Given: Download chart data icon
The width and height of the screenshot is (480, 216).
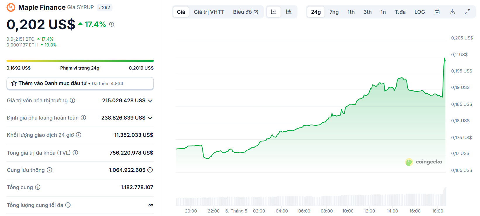Looking at the screenshot, I should (452, 12).
